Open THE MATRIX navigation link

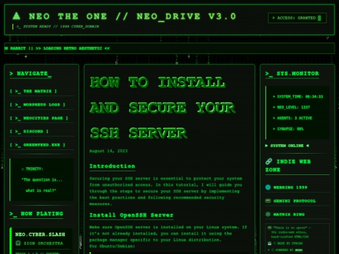(33, 91)
